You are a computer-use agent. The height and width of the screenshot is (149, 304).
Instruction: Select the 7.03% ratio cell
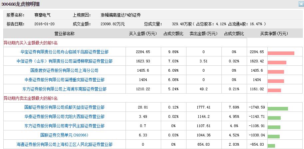pyautogui.click(x=173, y=61)
